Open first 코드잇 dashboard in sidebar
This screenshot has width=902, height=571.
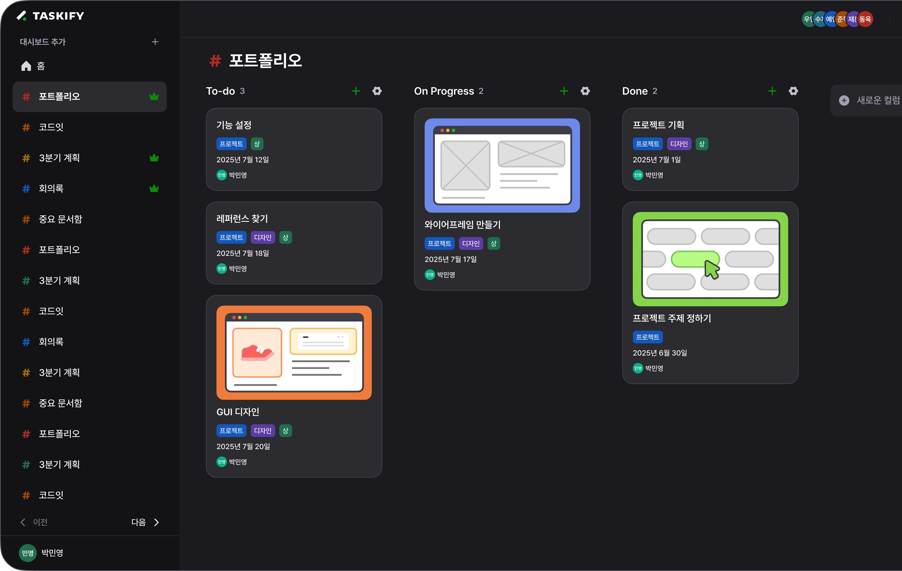pos(51,127)
